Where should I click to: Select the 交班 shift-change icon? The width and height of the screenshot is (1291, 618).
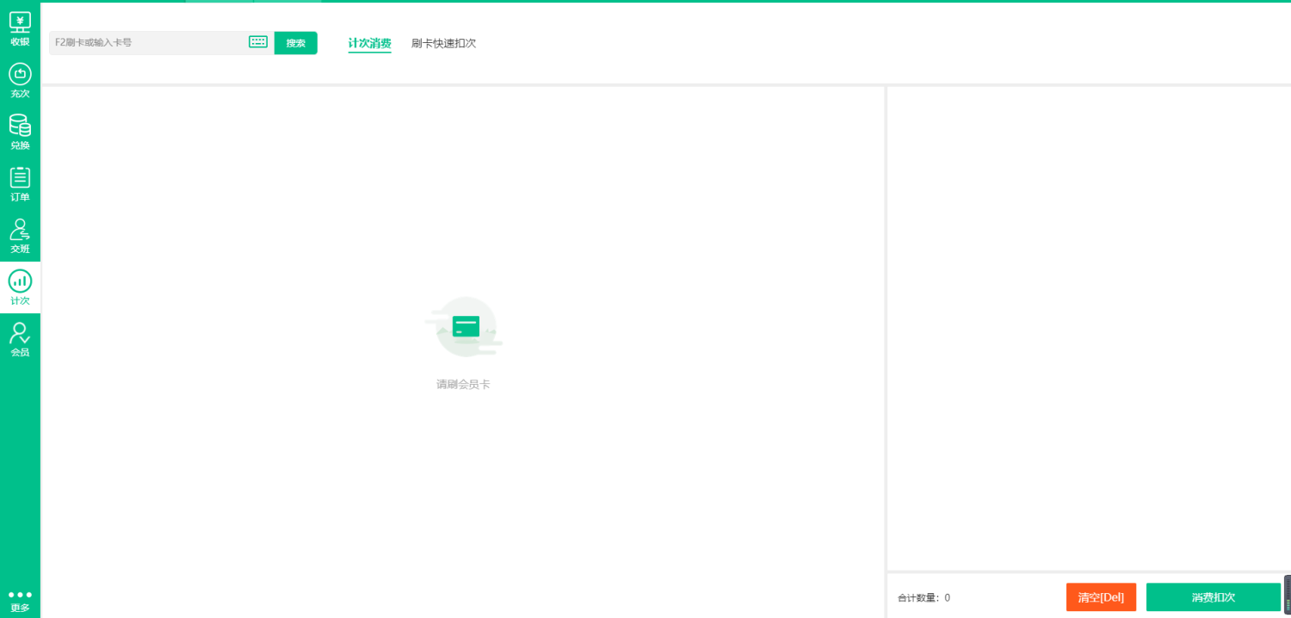(20, 234)
